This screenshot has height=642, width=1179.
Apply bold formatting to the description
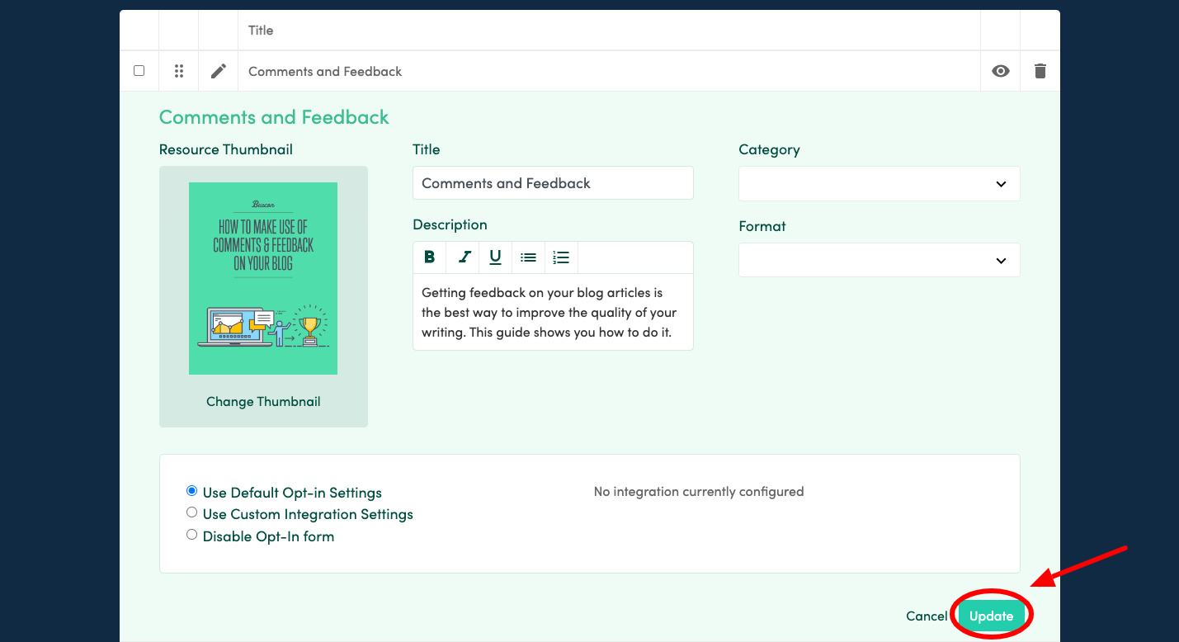[429, 257]
